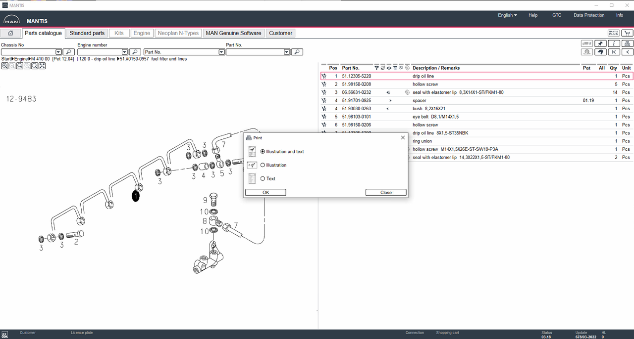Viewport: 634px width, 339px height.
Task: Select part number 51.98103-0101
Action: pos(356,117)
